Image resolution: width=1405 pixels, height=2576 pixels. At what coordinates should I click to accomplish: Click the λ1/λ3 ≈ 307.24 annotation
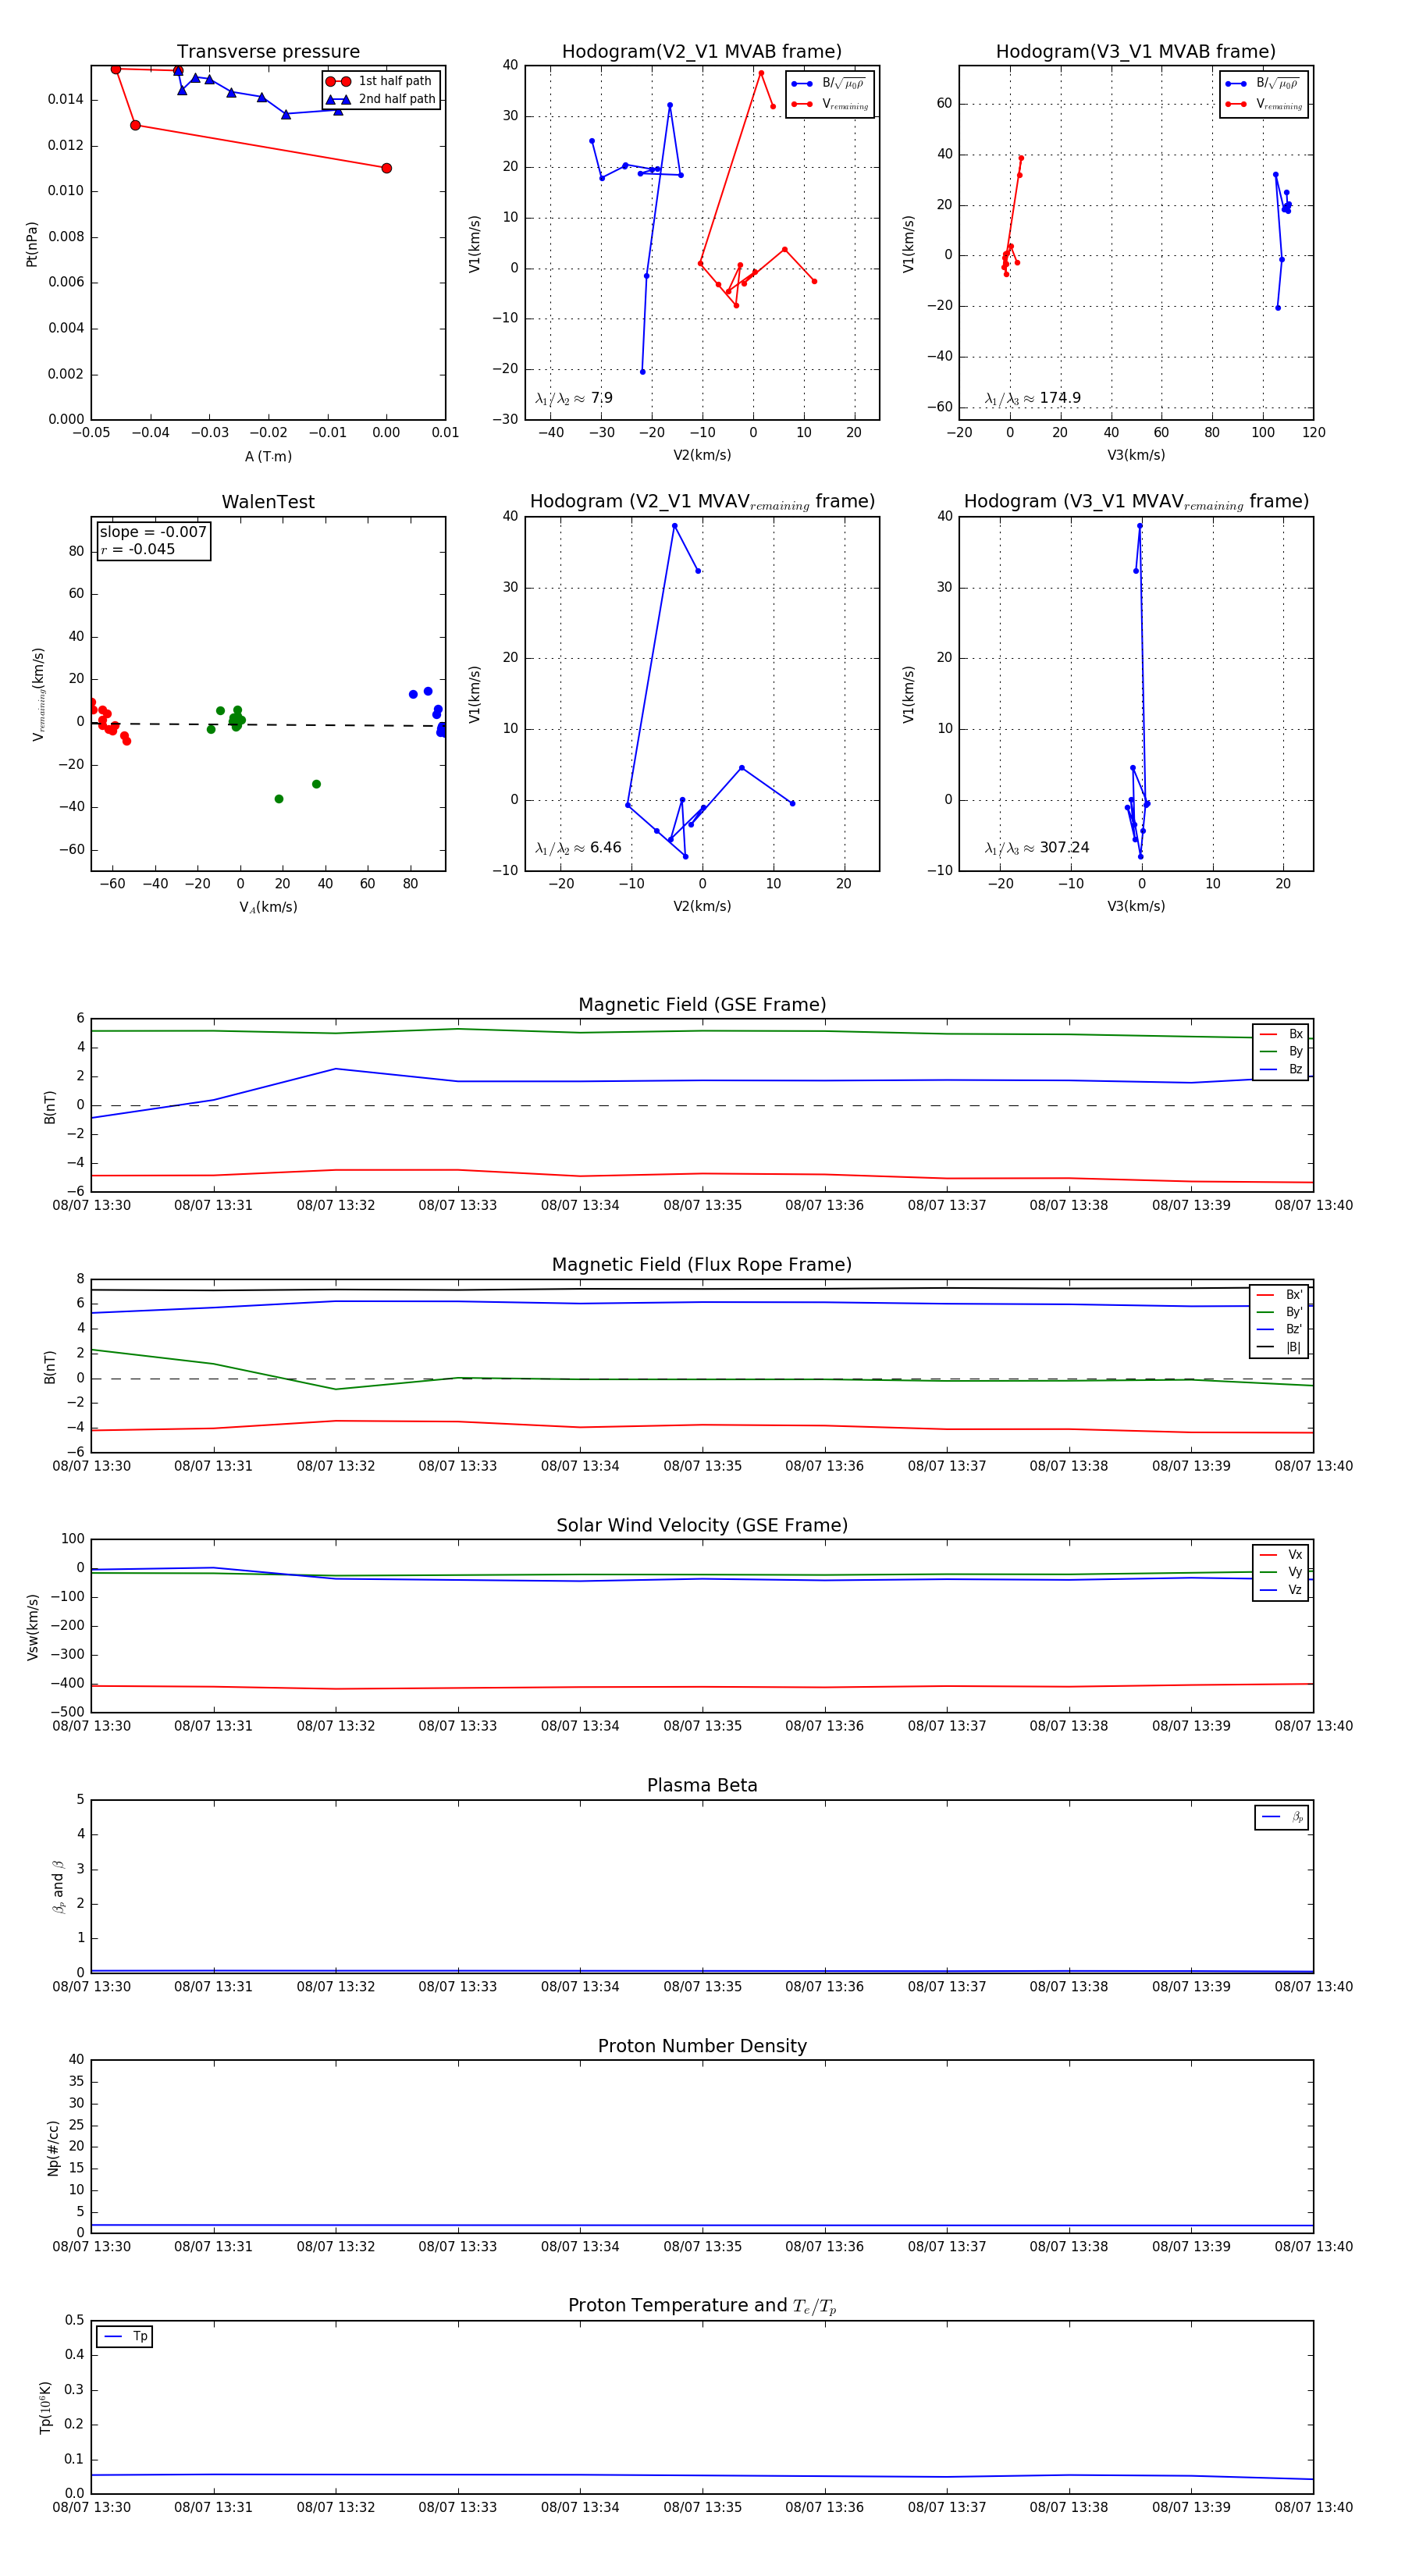point(1037,847)
